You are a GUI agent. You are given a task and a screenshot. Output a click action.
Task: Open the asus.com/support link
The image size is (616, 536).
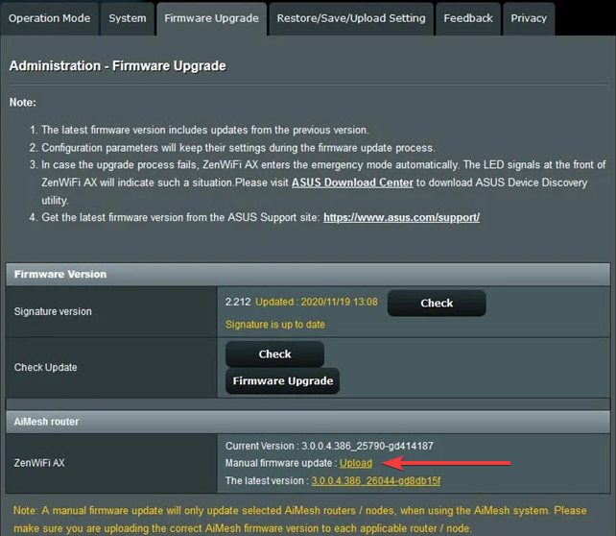(x=401, y=217)
